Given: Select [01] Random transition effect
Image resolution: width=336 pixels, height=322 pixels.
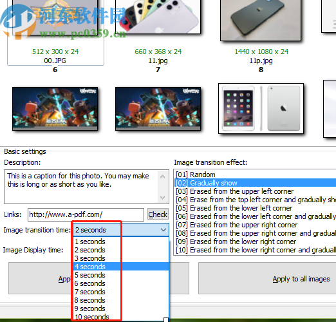Looking at the screenshot, I should point(255,175).
